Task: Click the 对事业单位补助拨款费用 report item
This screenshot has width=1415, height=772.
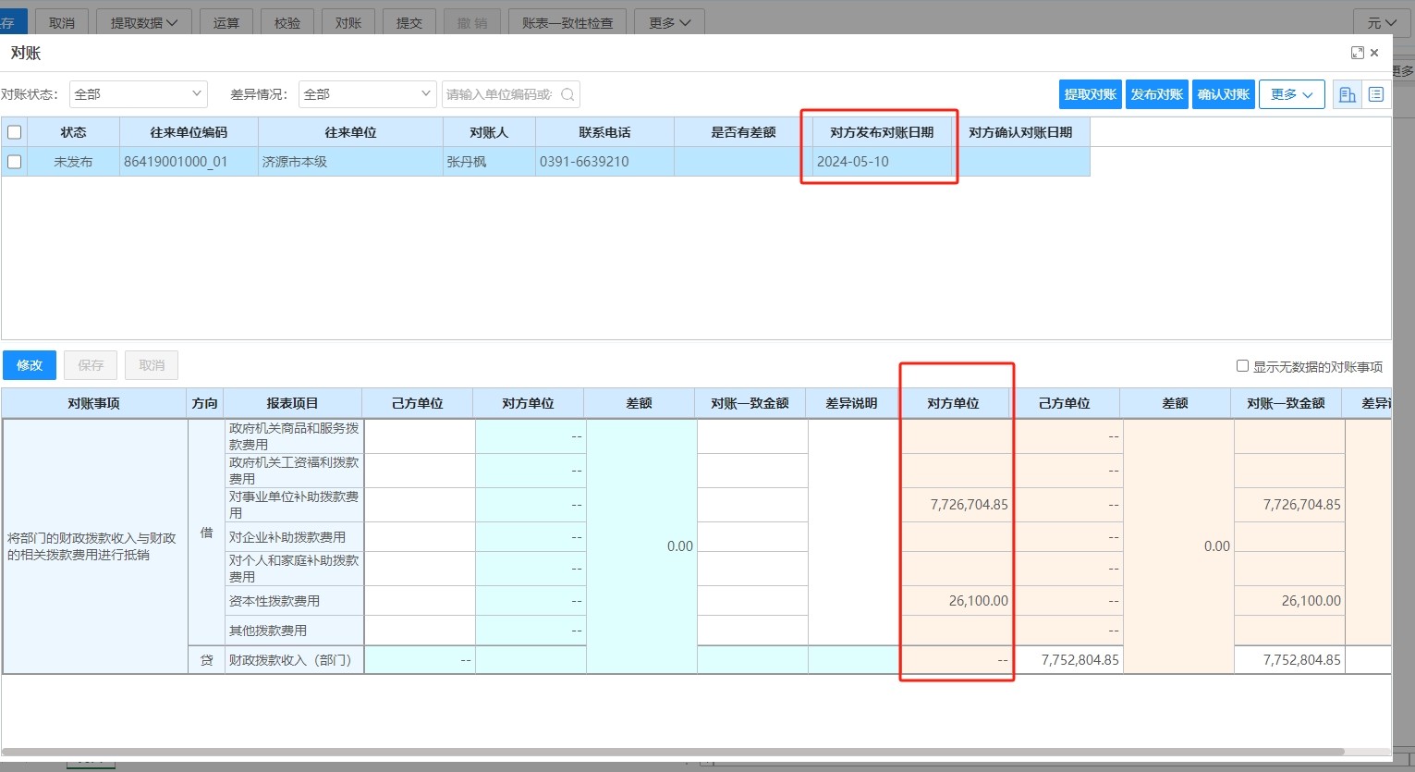Action: pyautogui.click(x=294, y=505)
